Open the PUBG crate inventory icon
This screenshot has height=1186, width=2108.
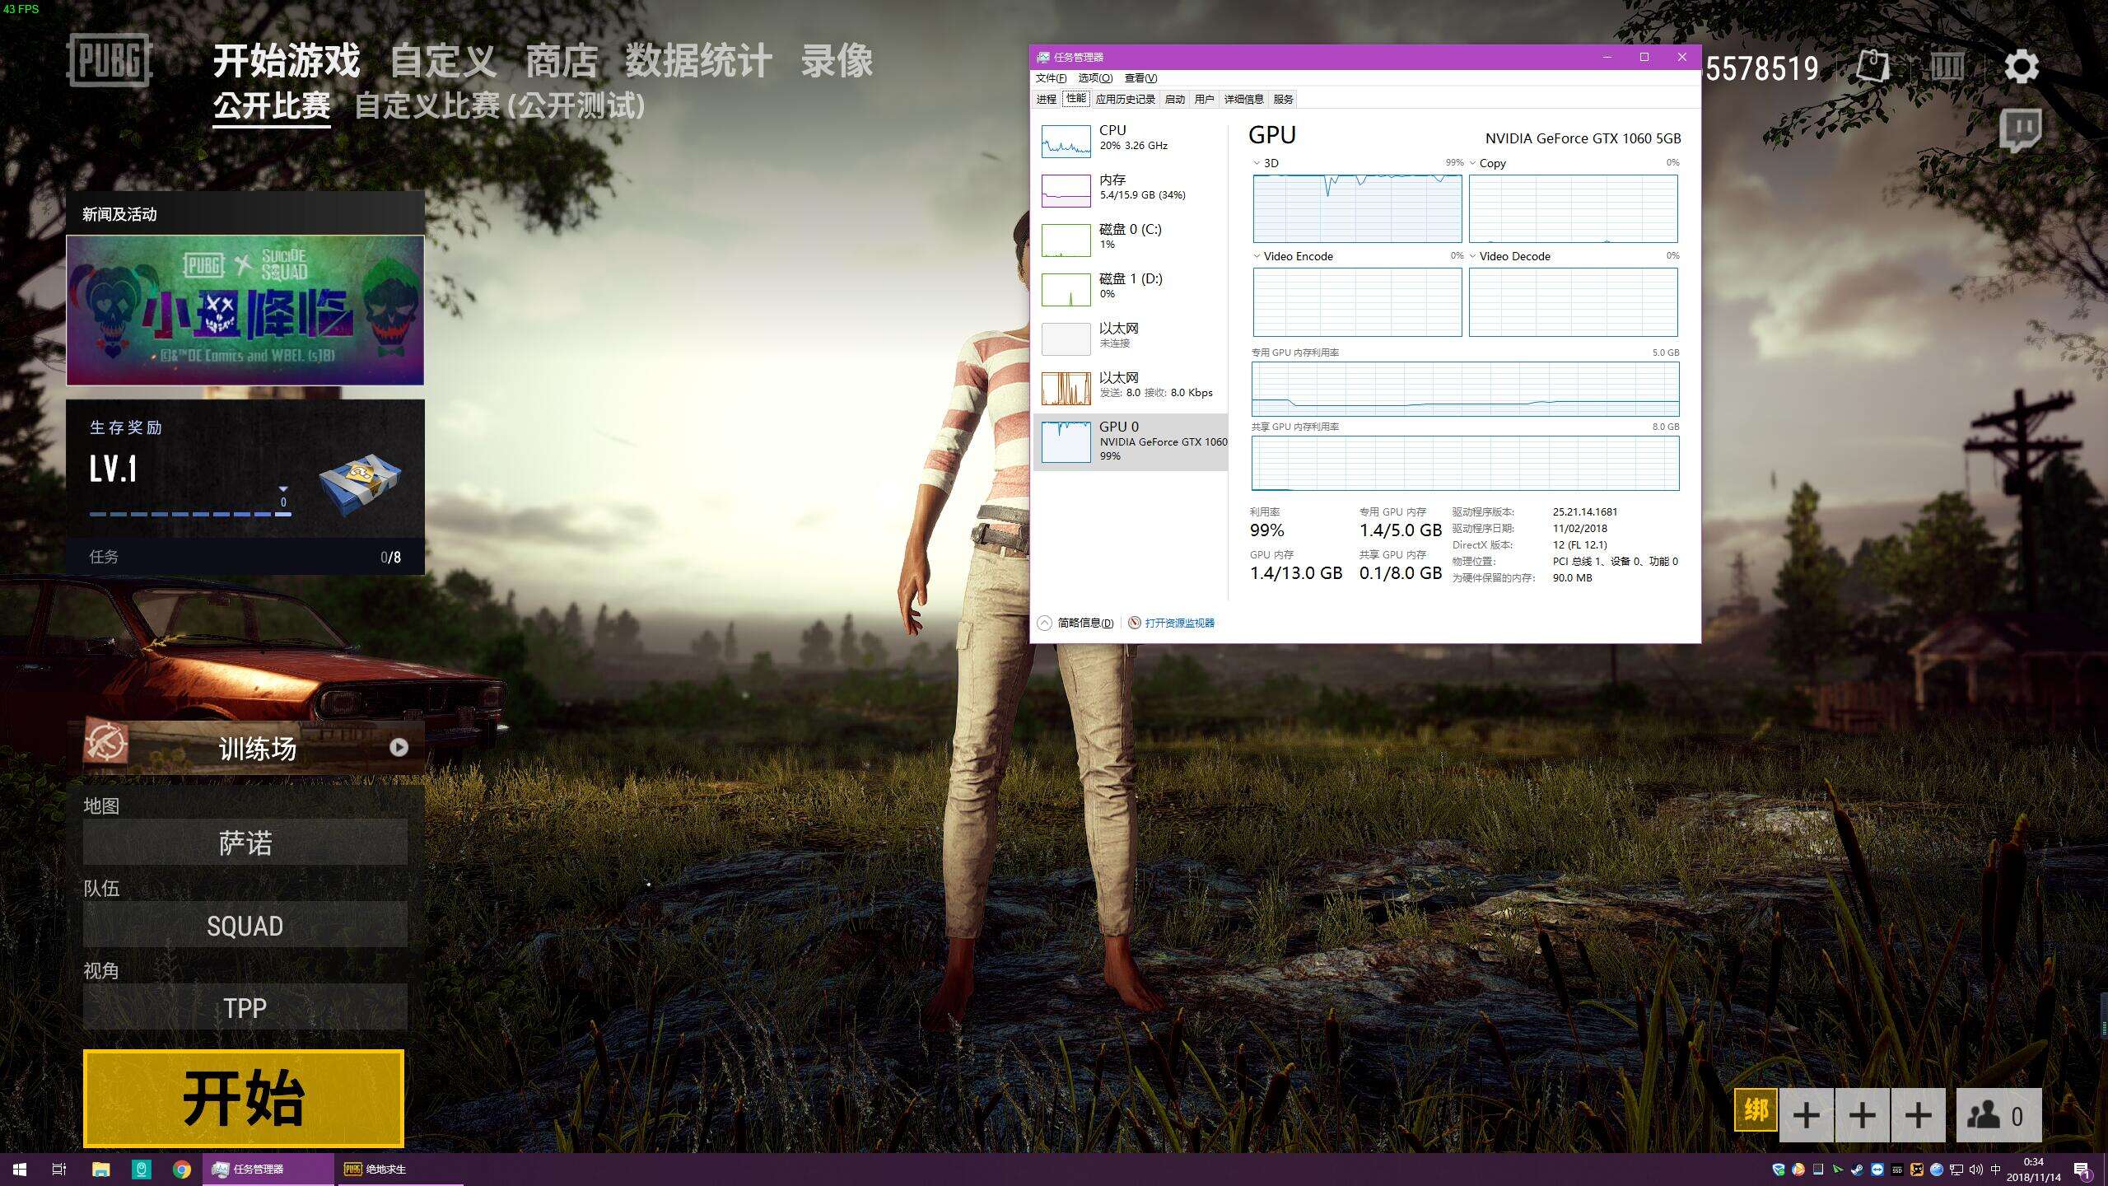pos(1947,67)
